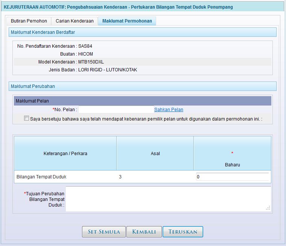This screenshot has width=286, height=246.
Task: Click the Asal column header
Action: click(155, 154)
